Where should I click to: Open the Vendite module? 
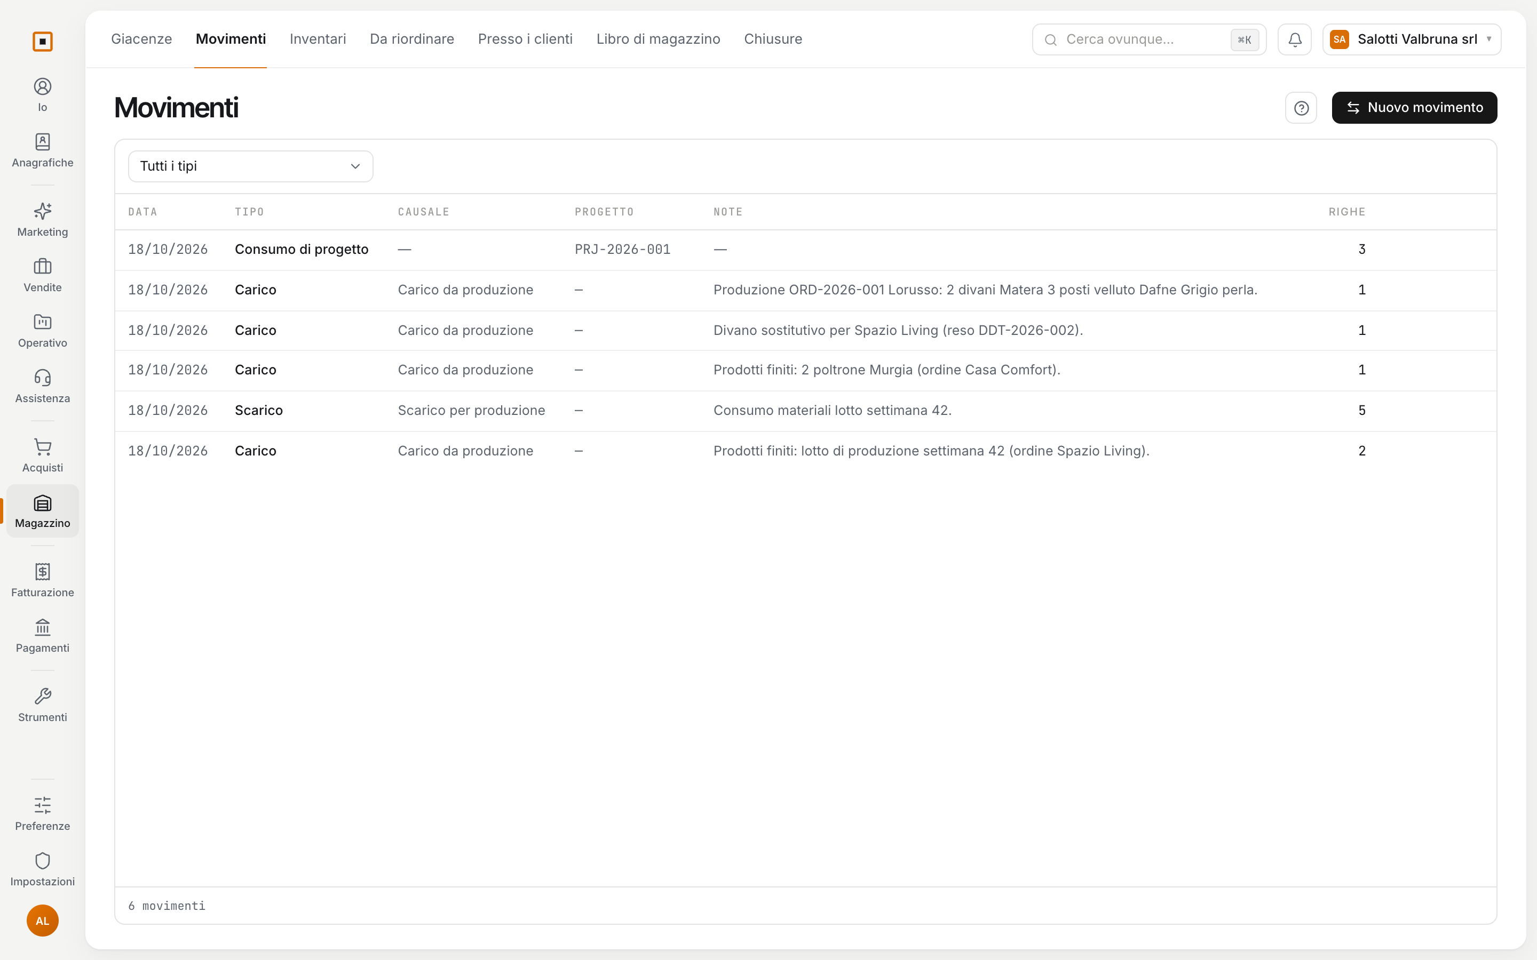(x=43, y=275)
